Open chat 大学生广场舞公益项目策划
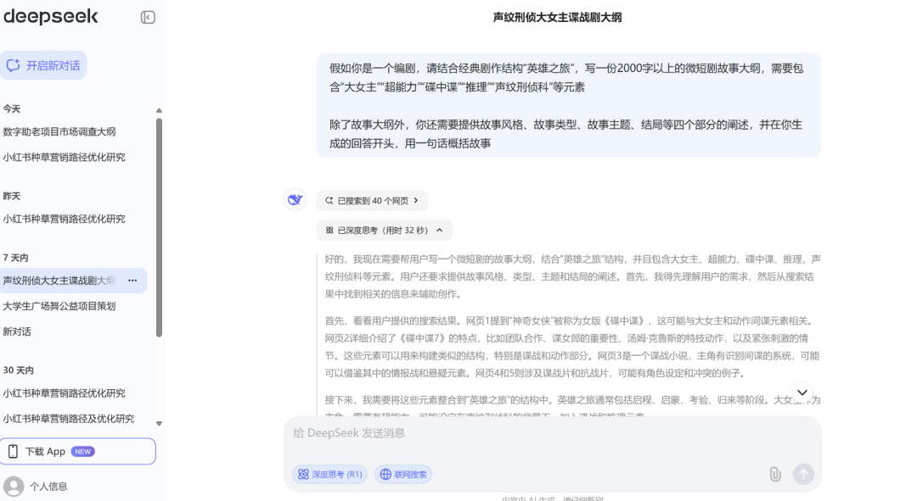This screenshot has height=501, width=917. pyautogui.click(x=59, y=306)
